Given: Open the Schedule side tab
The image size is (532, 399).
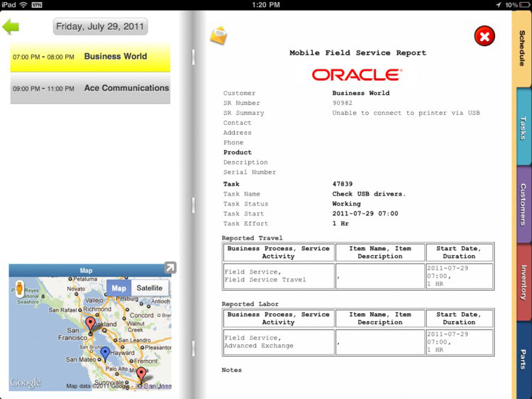Looking at the screenshot, I should 522,48.
